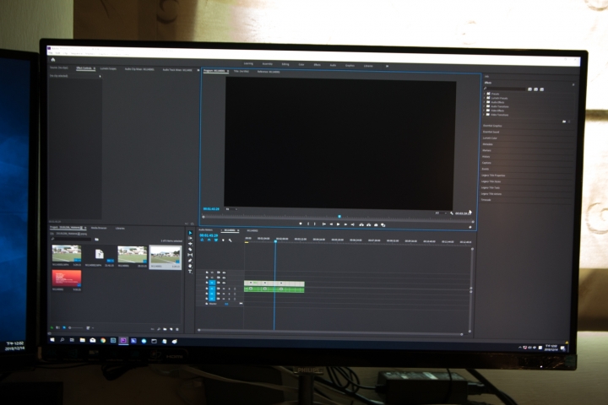Select the Razor tool
Image resolution: width=608 pixels, height=405 pixels.
[x=190, y=249]
